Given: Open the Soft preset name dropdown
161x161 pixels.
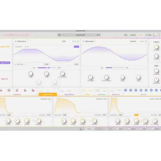Looking at the screenshot, I should coord(64,41).
